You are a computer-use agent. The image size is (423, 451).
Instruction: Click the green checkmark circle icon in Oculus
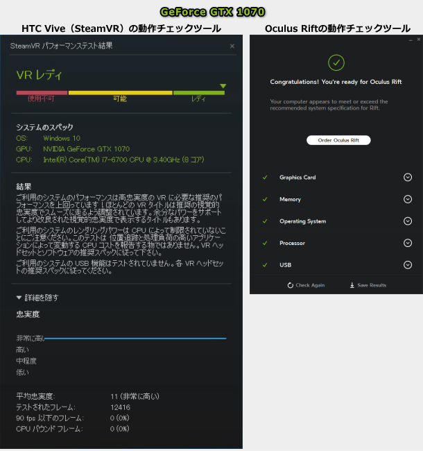pos(336,62)
